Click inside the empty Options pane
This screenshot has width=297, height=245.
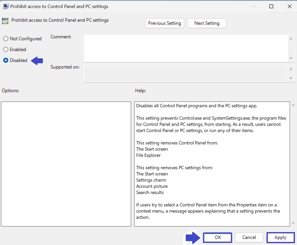66,164
